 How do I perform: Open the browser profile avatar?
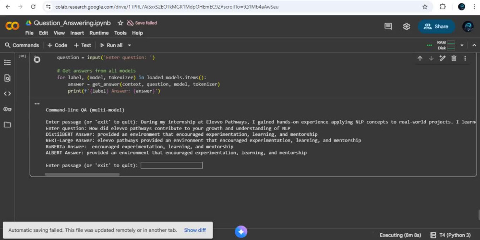[462, 7]
